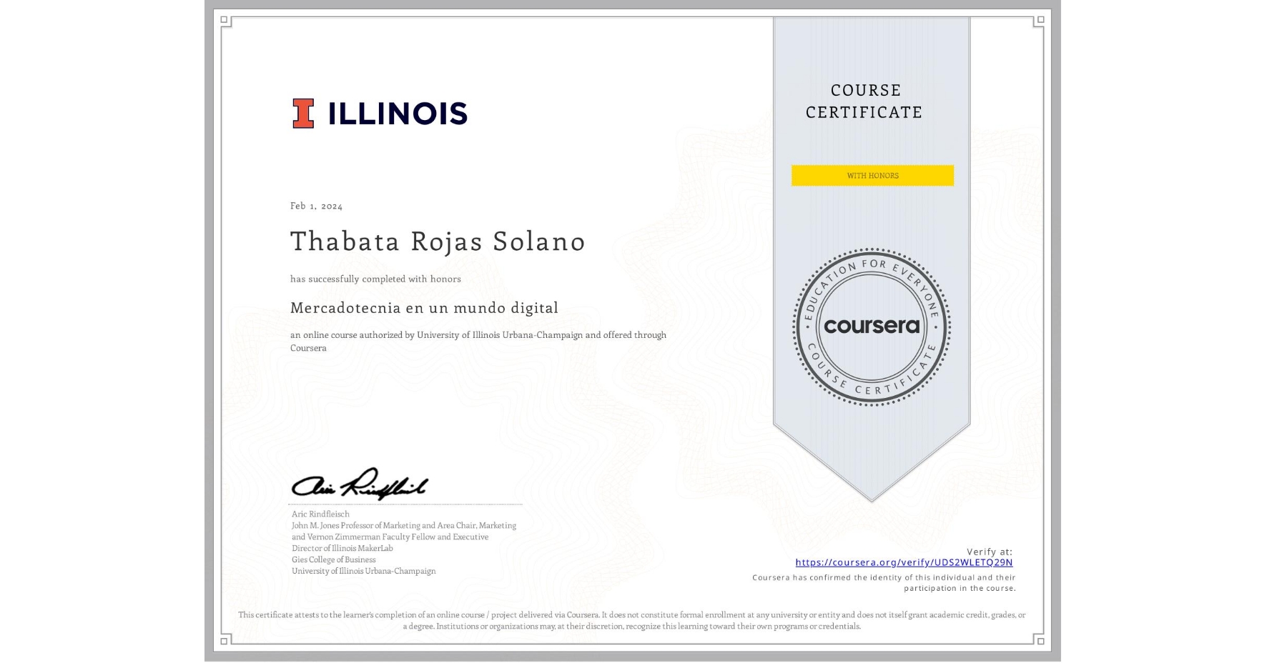
Task: Open the coursera.org verify link
Action: click(904, 562)
